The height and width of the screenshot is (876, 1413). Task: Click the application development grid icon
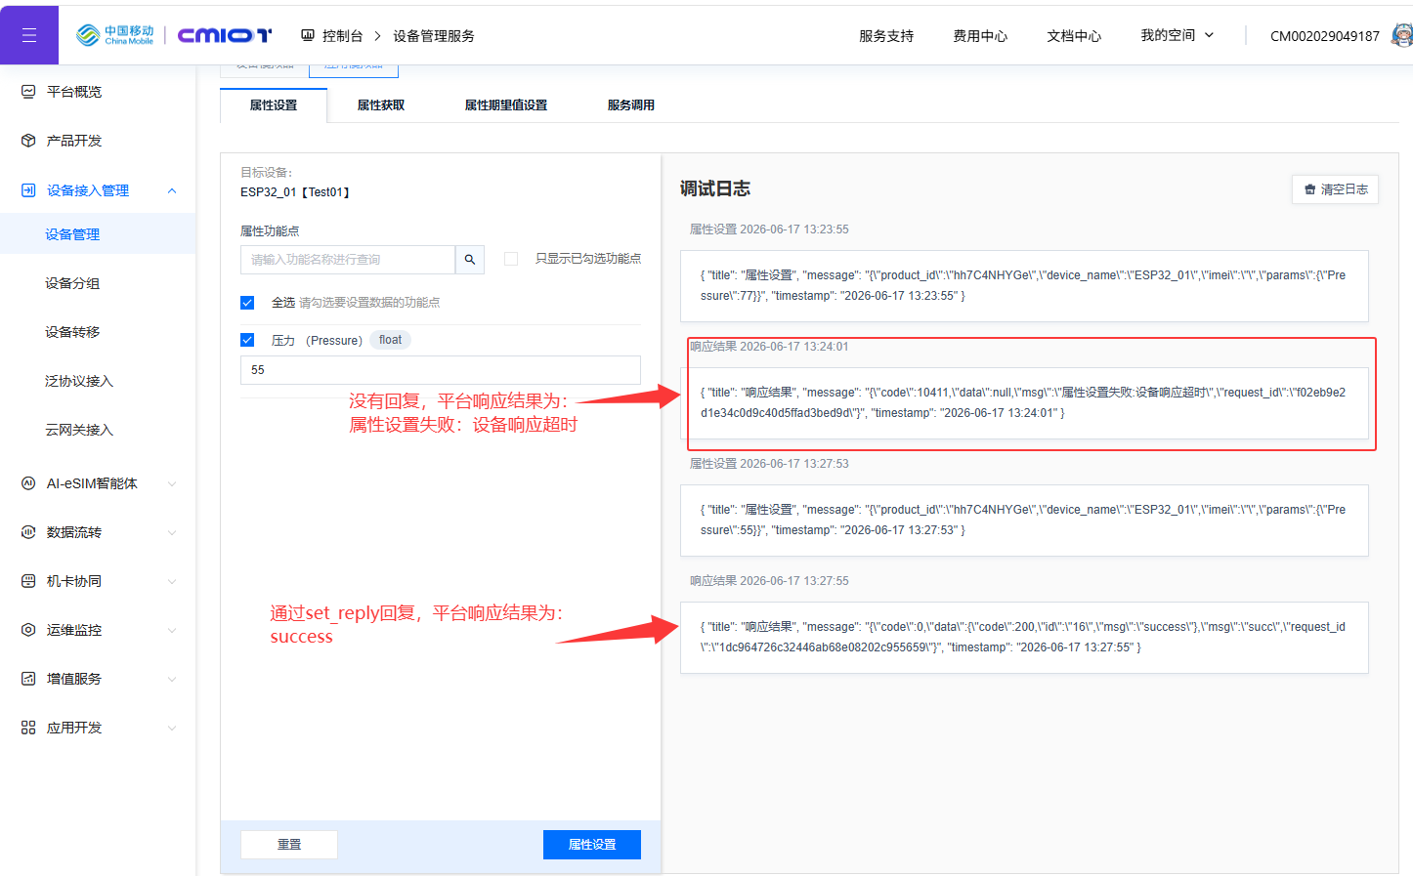click(x=28, y=728)
